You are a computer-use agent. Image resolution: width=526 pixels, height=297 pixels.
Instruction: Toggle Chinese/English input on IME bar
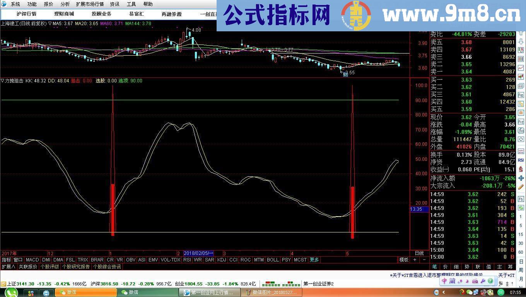tap(444, 282)
